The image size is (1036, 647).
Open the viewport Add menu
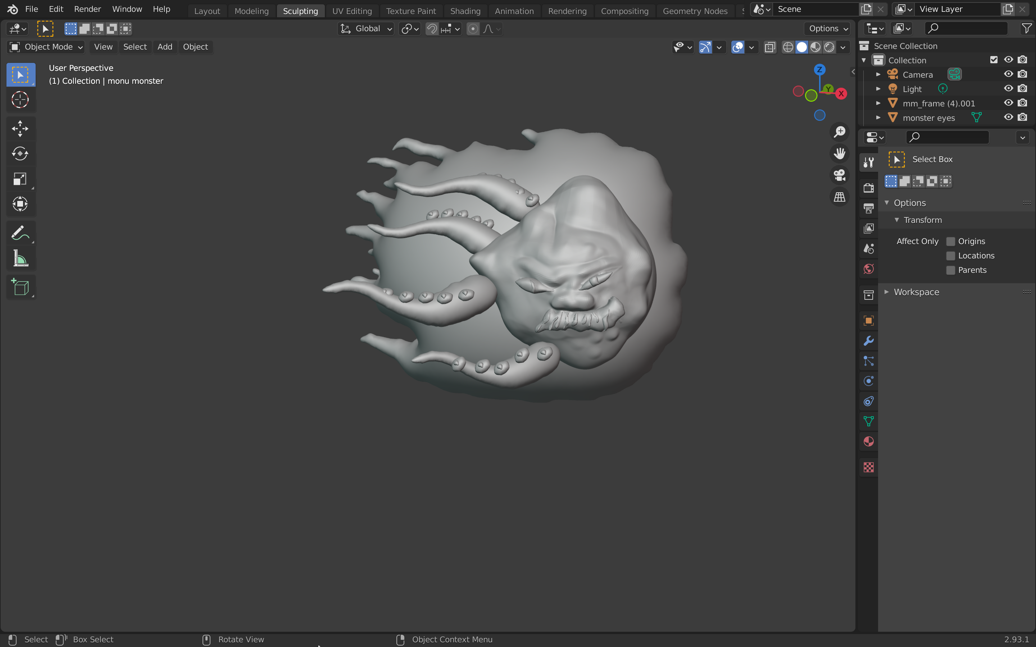(165, 47)
